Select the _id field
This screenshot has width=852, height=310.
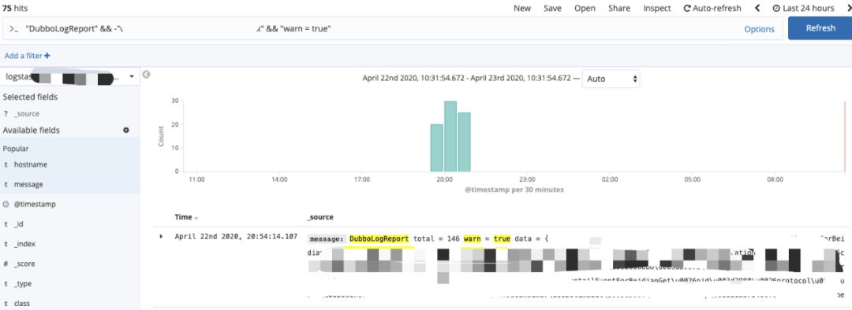[x=19, y=223]
